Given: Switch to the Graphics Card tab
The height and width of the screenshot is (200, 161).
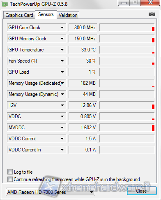Looking at the screenshot, I should [19, 15].
